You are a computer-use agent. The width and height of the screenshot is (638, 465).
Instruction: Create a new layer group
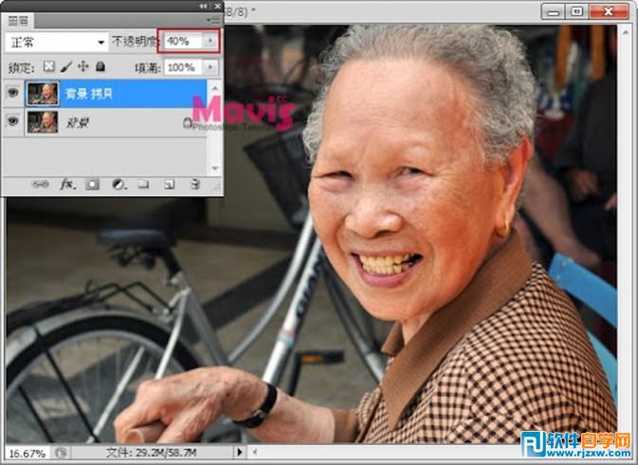click(143, 185)
